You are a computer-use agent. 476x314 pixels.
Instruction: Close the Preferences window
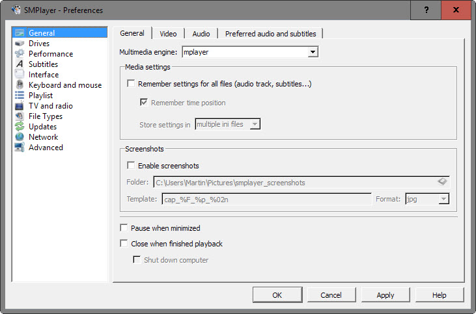456,10
